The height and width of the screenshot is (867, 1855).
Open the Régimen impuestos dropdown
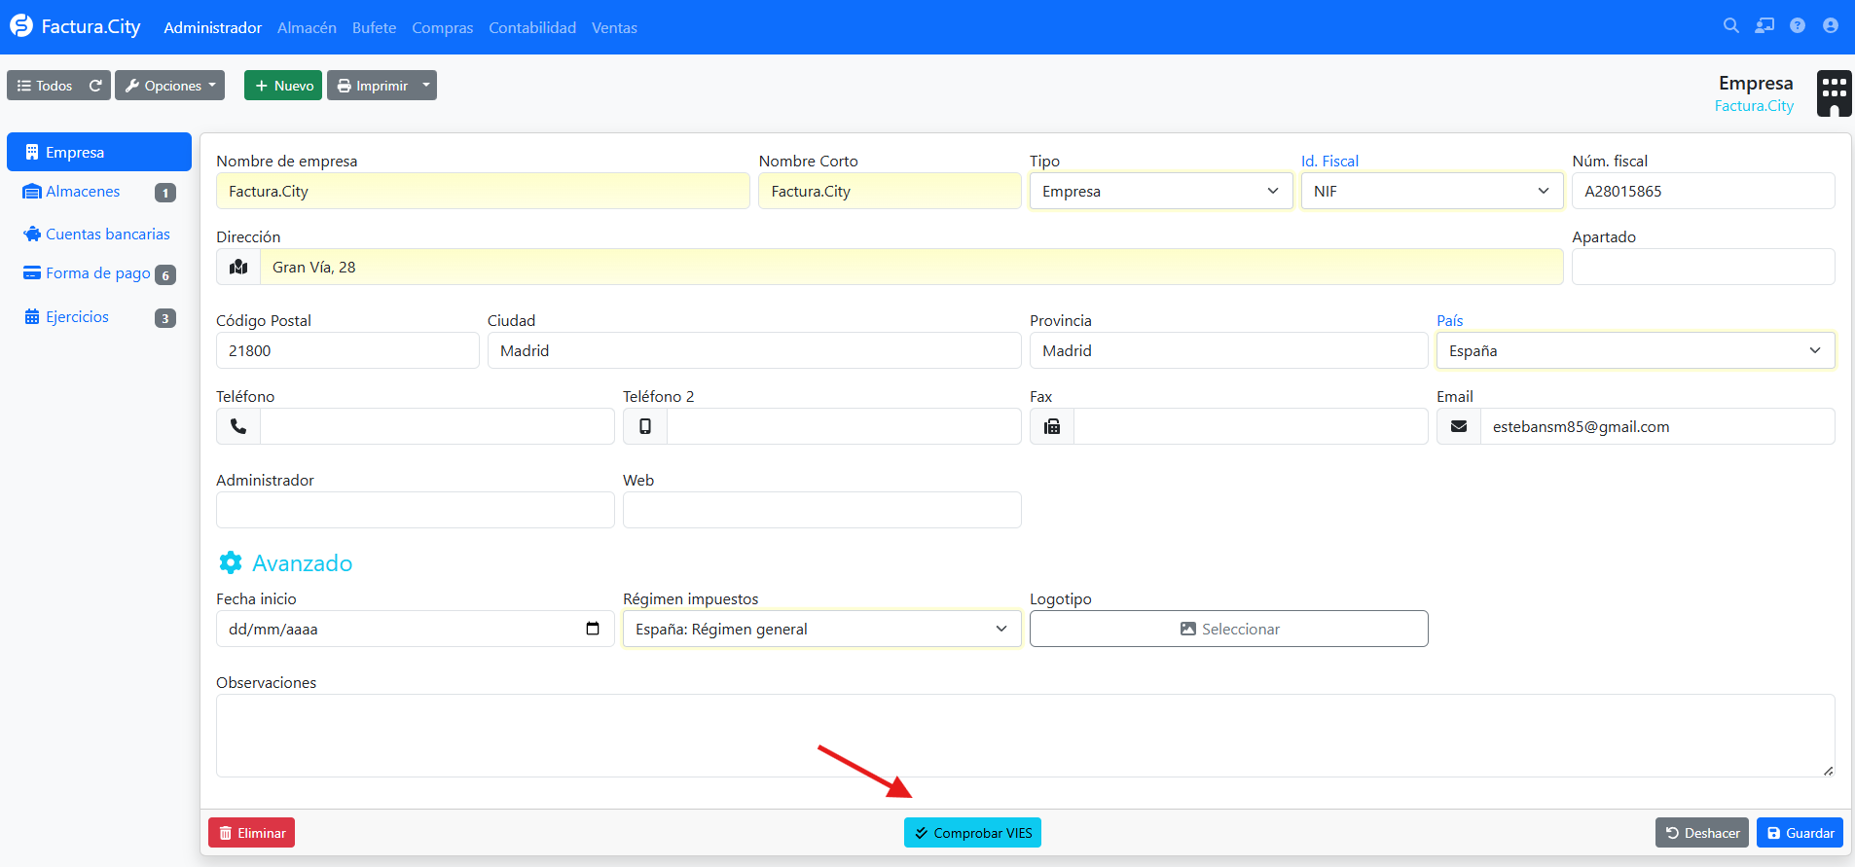(x=821, y=629)
